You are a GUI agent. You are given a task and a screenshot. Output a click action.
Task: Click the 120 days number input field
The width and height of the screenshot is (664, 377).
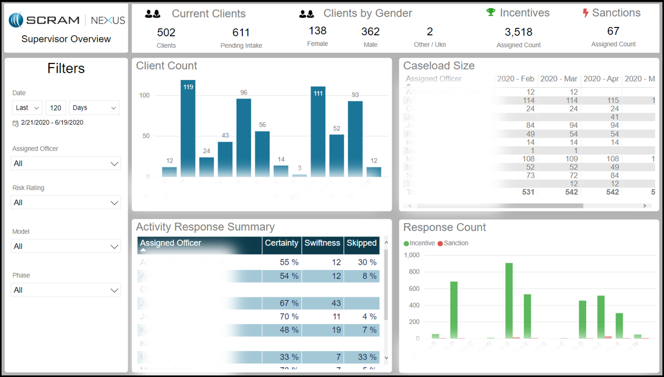click(56, 108)
